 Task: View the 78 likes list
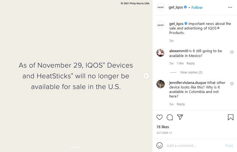163,127
